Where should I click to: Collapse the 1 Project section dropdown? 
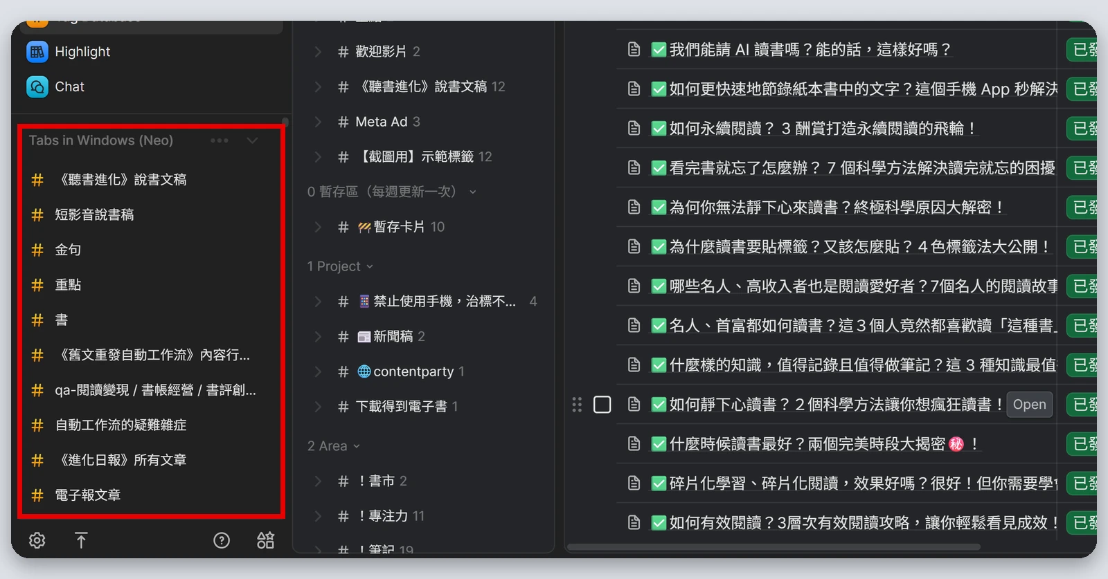pos(370,267)
